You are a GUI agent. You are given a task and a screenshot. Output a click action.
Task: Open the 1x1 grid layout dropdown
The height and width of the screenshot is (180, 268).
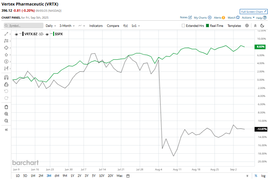[x=136, y=26]
